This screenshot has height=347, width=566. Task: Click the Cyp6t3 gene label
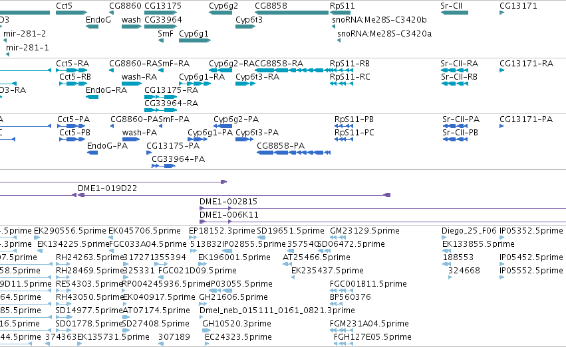click(x=249, y=20)
